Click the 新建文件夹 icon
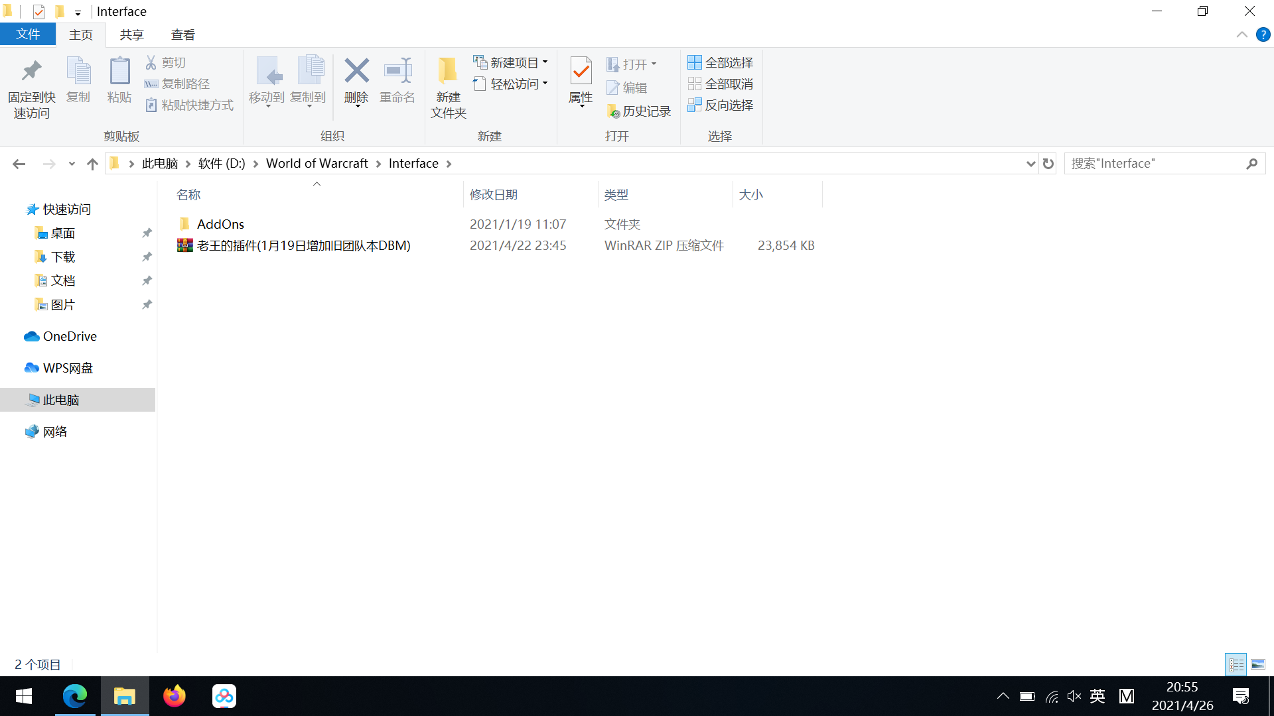Image resolution: width=1274 pixels, height=716 pixels. pos(448,86)
